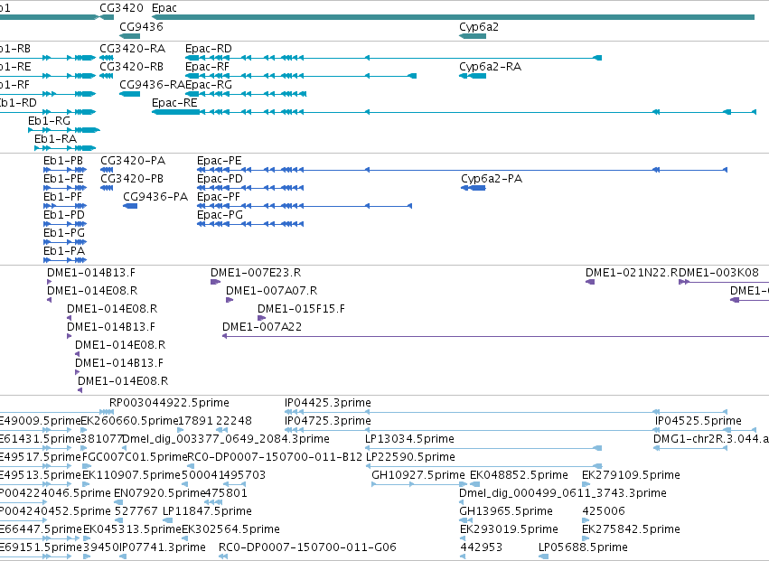769x561 pixels.
Task: Select the LP11847.5prime EST label
Action: [x=208, y=511]
